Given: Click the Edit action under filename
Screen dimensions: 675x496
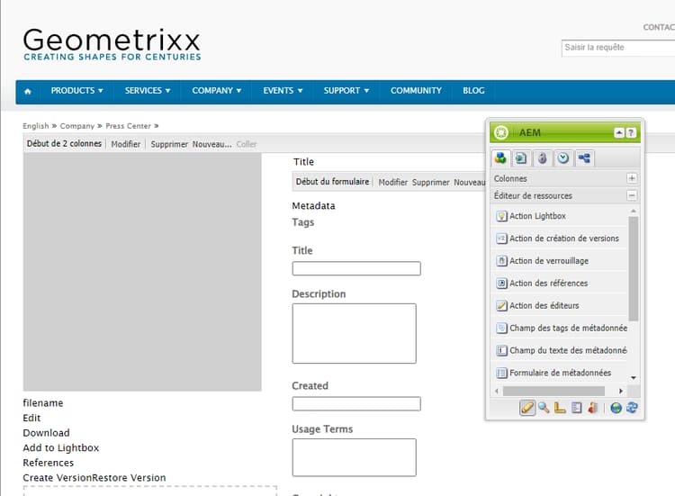Looking at the screenshot, I should (x=31, y=418).
